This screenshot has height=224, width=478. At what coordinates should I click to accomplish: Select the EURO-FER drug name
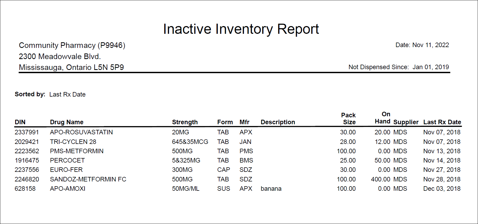(66, 170)
